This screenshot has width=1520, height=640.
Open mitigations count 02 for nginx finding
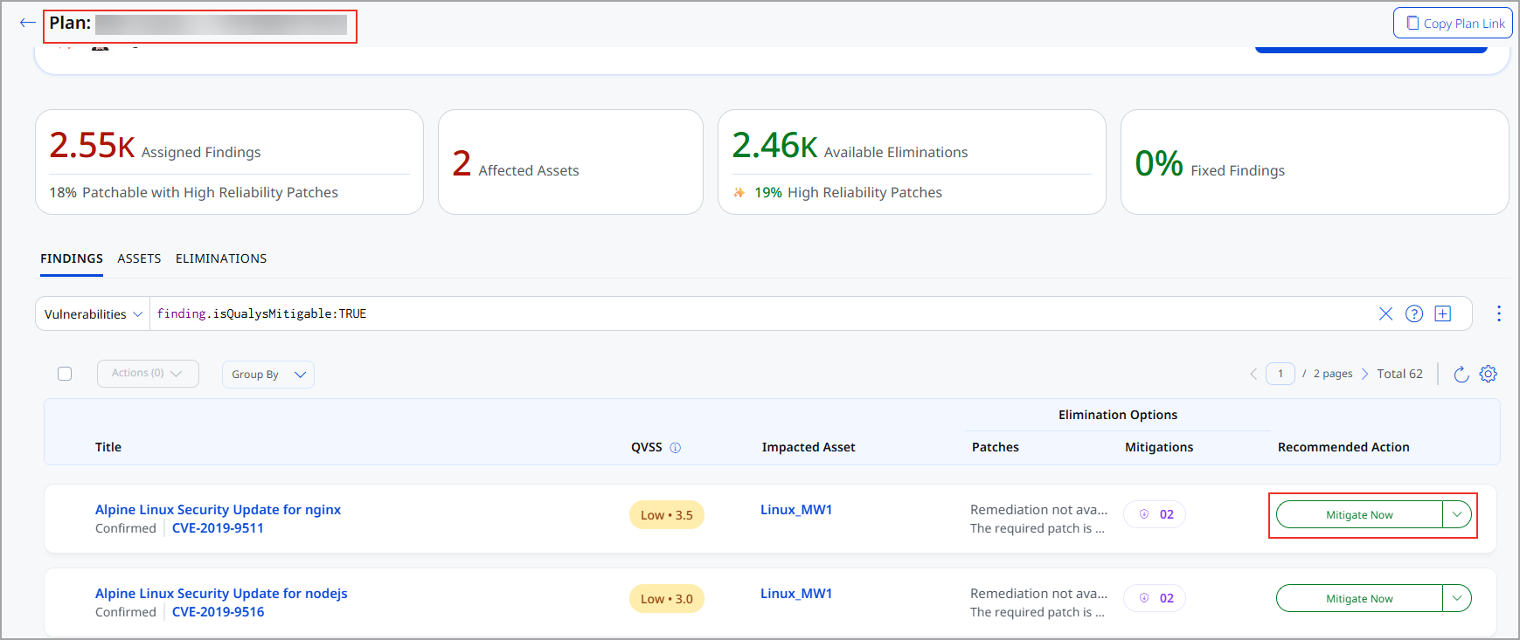[1155, 514]
